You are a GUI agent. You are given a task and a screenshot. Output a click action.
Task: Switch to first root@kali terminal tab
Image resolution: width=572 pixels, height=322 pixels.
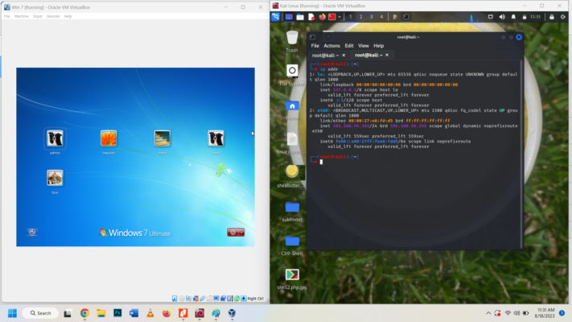coord(325,55)
